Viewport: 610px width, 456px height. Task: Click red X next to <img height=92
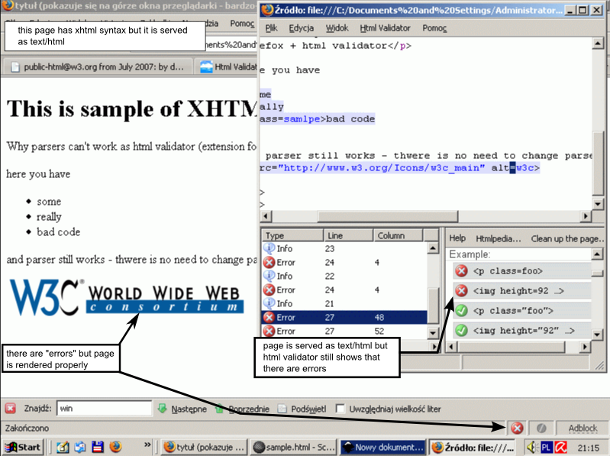[461, 291]
